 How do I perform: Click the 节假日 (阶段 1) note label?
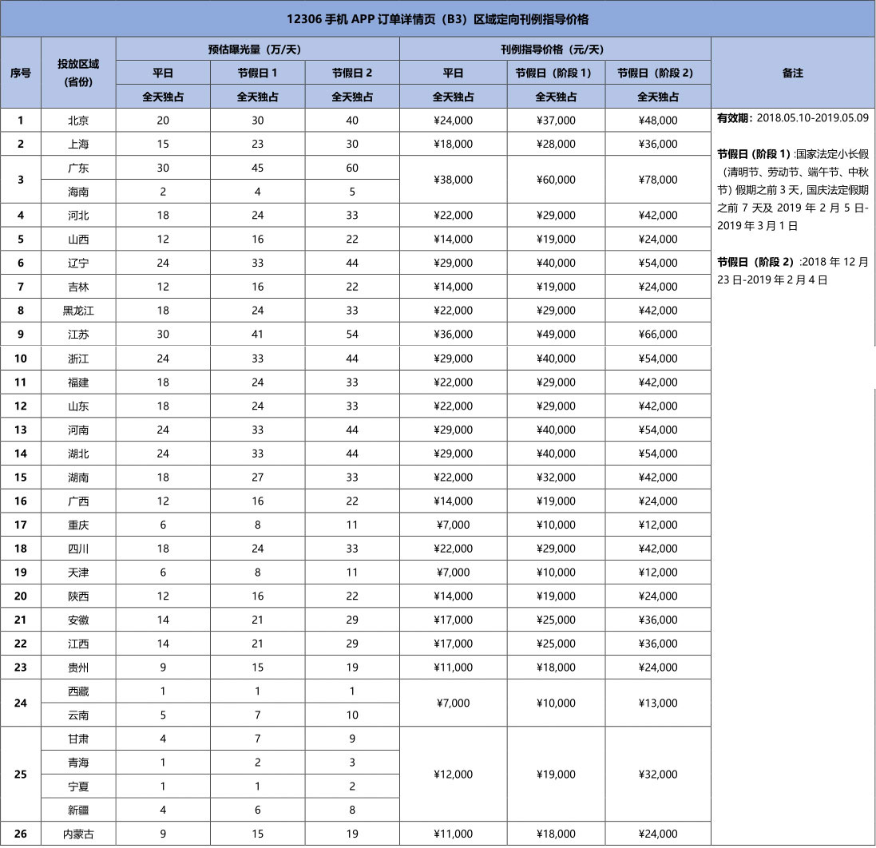(x=754, y=153)
